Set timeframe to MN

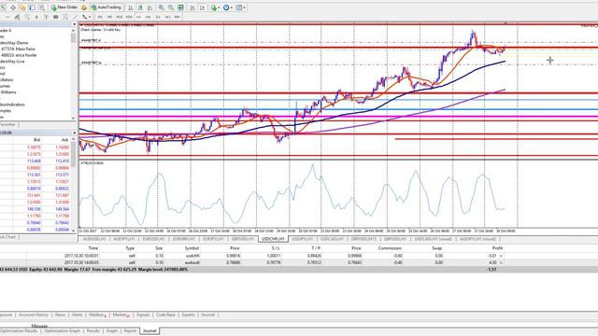coord(177,17)
